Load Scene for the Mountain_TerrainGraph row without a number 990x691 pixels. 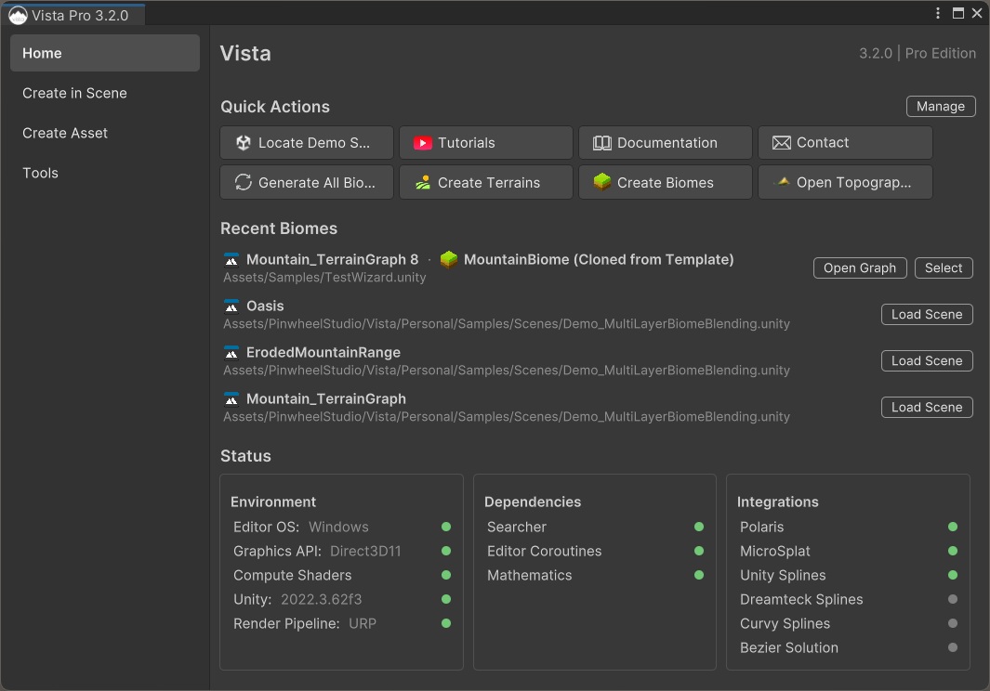926,407
